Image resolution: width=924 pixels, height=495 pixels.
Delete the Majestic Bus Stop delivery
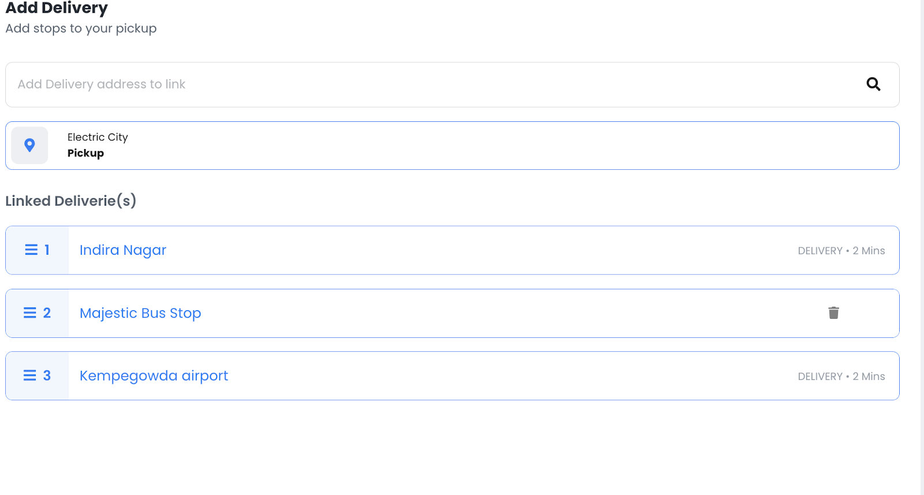[x=833, y=312]
